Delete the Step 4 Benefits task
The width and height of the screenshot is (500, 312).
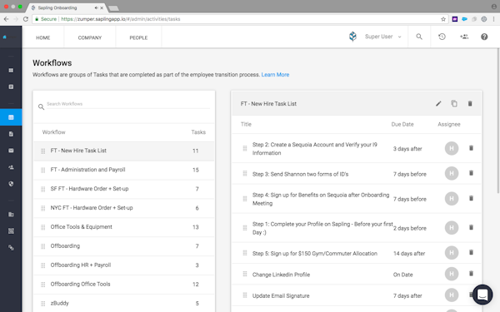(471, 198)
